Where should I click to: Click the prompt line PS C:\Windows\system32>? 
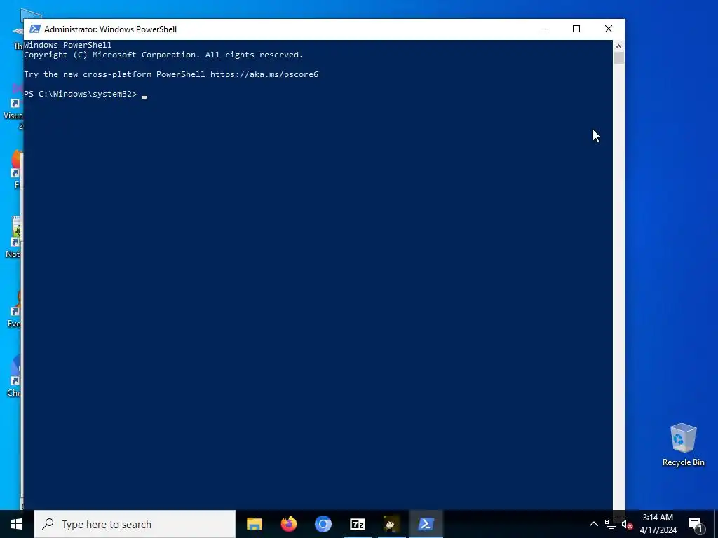tap(80, 94)
